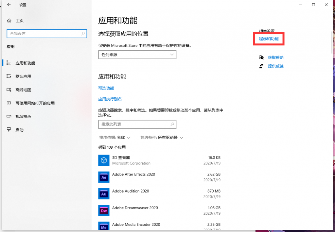The height and width of the screenshot is (232, 335).
Task: Open the 主页 home icon
Action: tap(9, 21)
